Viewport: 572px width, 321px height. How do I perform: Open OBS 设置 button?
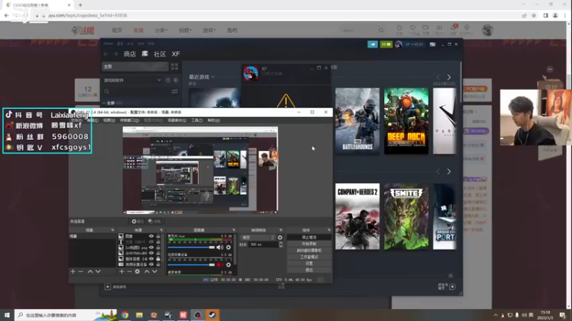pyautogui.click(x=309, y=263)
